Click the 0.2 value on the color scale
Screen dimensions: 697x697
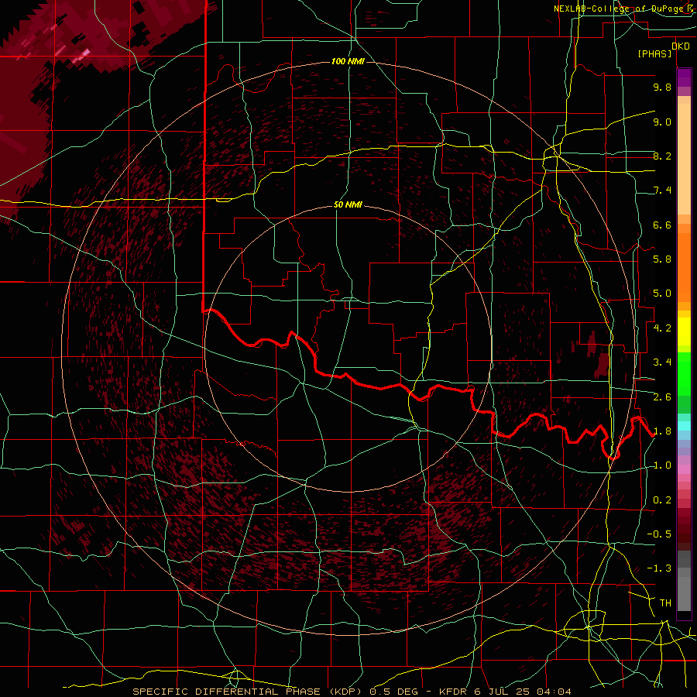click(662, 500)
